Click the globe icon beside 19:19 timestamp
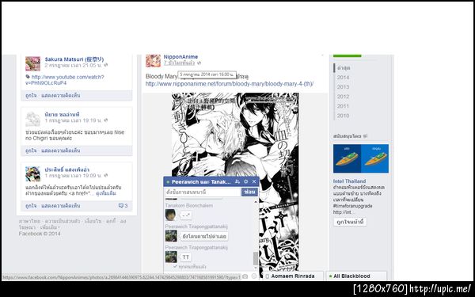 click(106, 120)
